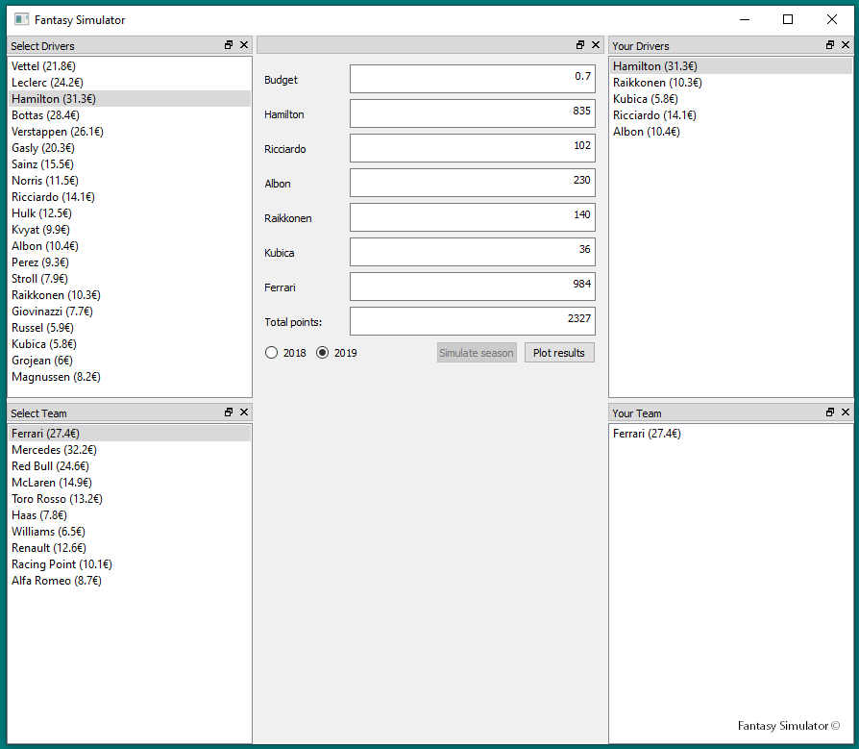Select Leclerc (24.2€) driver
859x749 pixels.
(x=130, y=83)
